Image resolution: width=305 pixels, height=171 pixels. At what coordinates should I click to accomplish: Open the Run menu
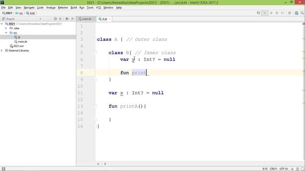click(x=81, y=8)
